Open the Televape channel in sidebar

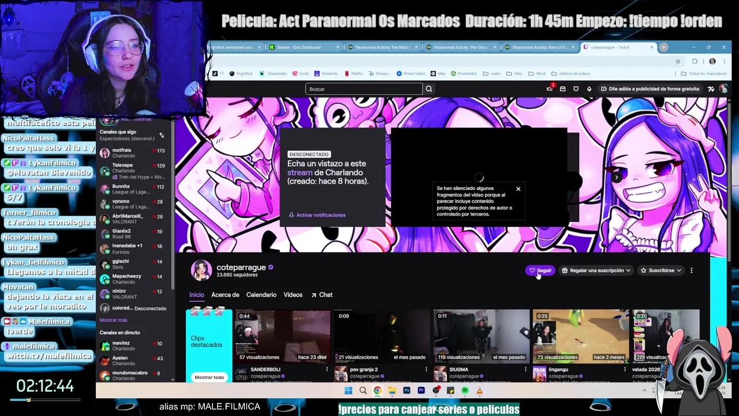pyautogui.click(x=132, y=171)
